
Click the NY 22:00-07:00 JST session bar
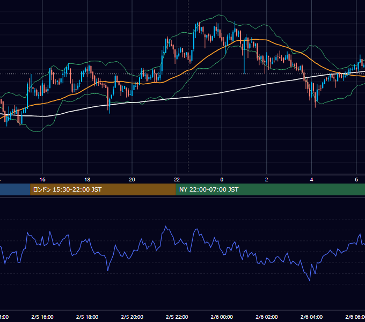270,189
